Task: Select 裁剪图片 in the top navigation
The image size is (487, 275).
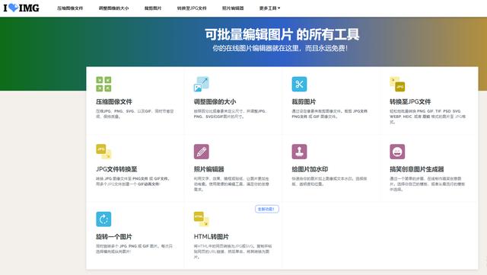Action: click(153, 8)
